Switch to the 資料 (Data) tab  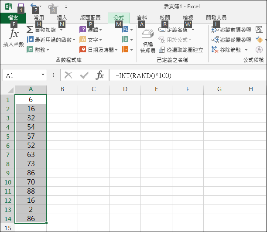(x=142, y=18)
